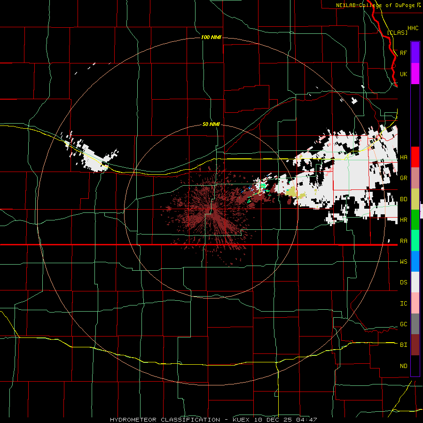Image resolution: width=423 pixels, height=423 pixels.
Task: Select the BD big drops legend swatch
Action: click(x=415, y=199)
